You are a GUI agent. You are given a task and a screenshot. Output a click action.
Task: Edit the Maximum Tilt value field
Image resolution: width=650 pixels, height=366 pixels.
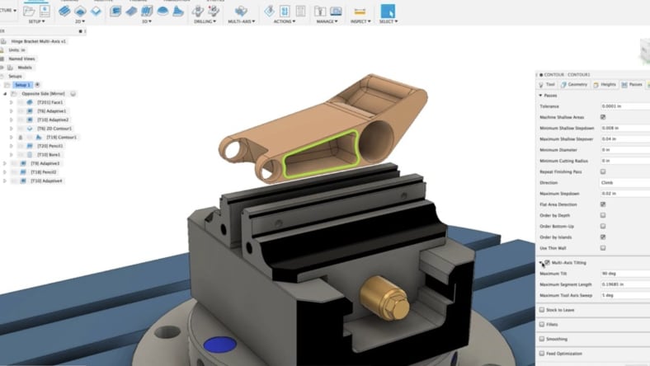click(x=624, y=274)
